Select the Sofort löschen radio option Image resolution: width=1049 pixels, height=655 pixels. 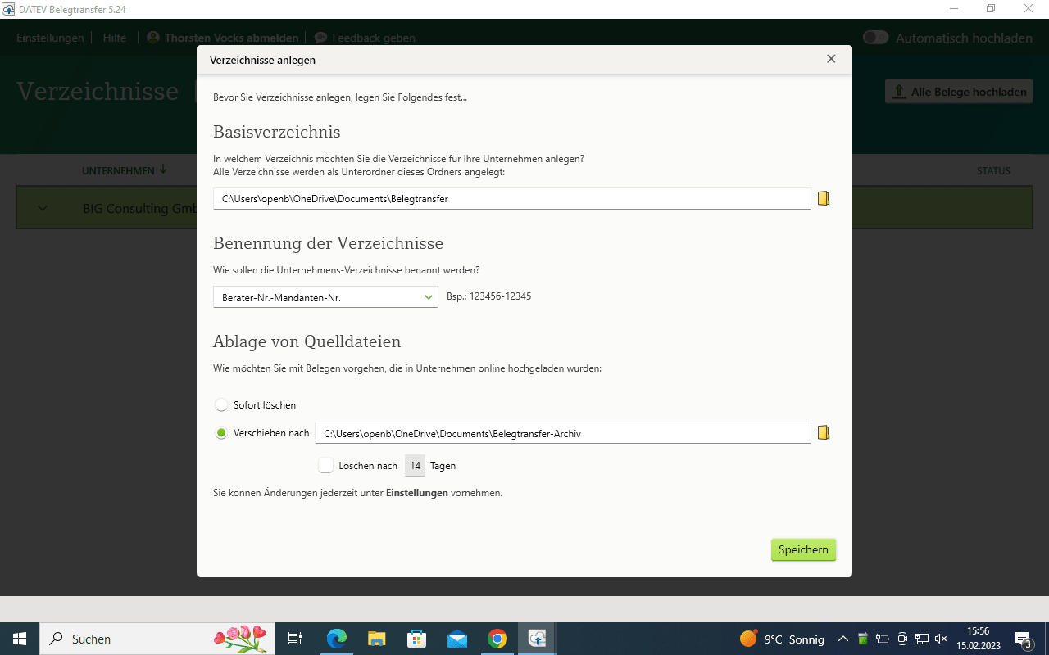click(x=221, y=405)
